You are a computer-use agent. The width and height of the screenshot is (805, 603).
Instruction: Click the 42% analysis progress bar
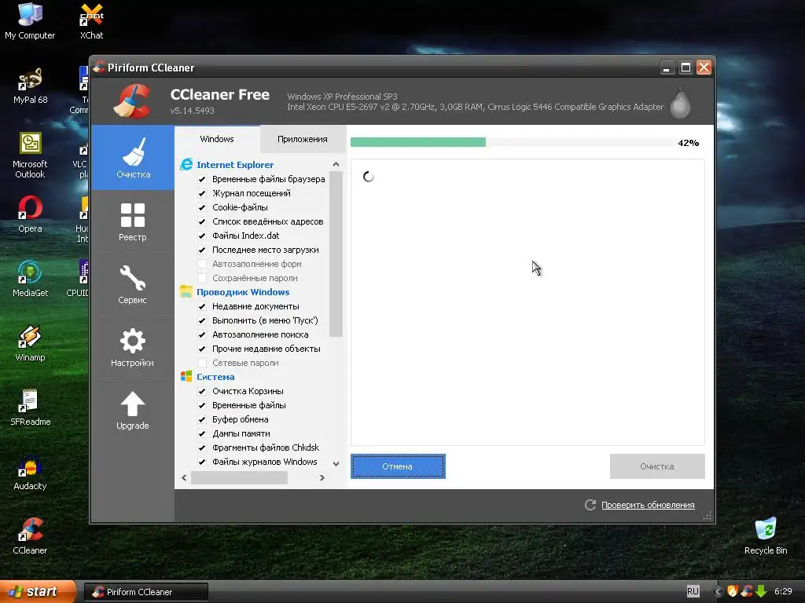(x=513, y=142)
